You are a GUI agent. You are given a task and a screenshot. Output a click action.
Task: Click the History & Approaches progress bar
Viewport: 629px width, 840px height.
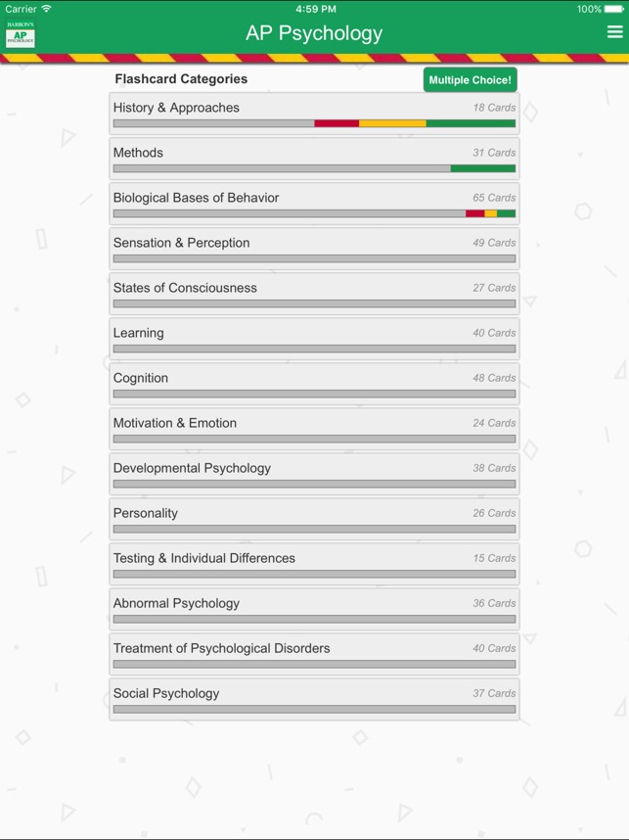tap(314, 123)
